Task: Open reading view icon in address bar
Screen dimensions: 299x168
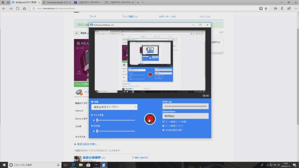Action: [261, 8]
